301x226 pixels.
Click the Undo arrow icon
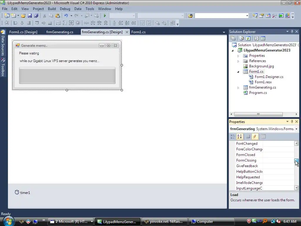tap(66, 16)
